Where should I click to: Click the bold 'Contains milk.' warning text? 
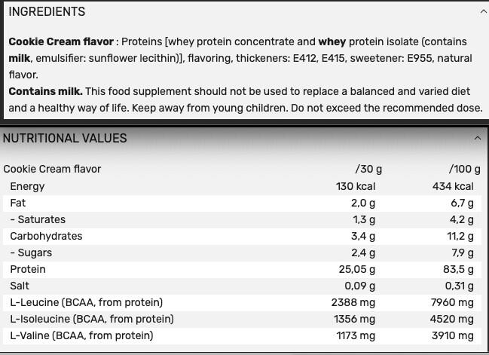click(x=45, y=91)
